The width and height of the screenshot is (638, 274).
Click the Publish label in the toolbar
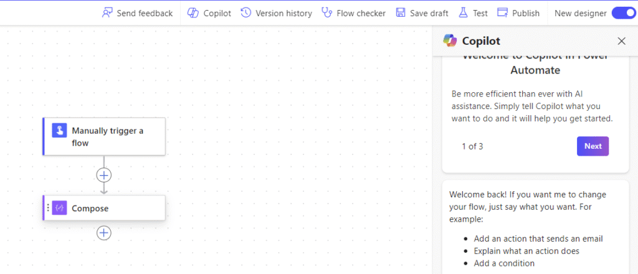click(526, 14)
